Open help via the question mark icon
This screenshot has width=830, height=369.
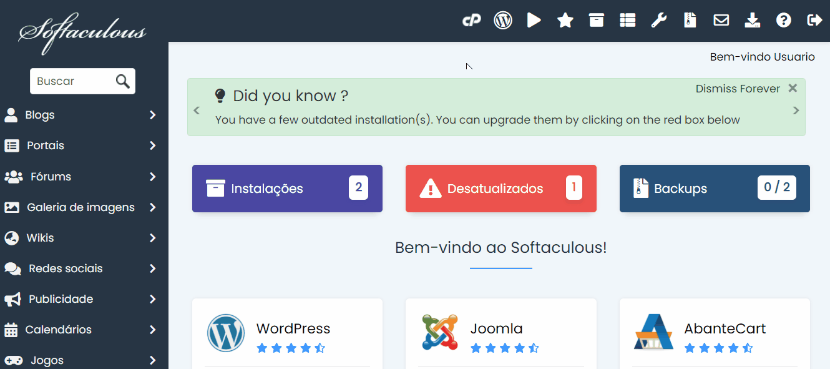click(784, 21)
